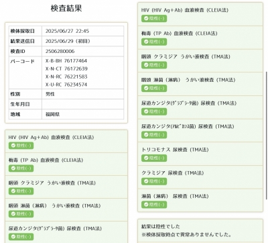Click 陰性(-) badge under 咽頭 淋菌 in right list

point(154,88)
